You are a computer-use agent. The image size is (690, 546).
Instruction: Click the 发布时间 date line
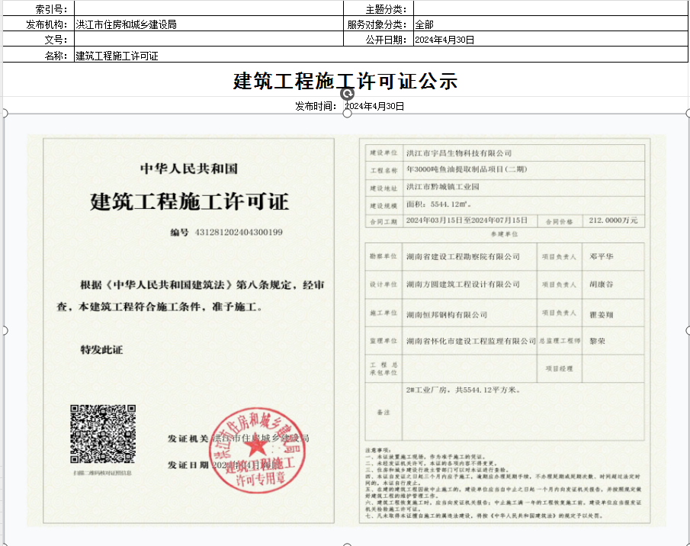click(349, 106)
